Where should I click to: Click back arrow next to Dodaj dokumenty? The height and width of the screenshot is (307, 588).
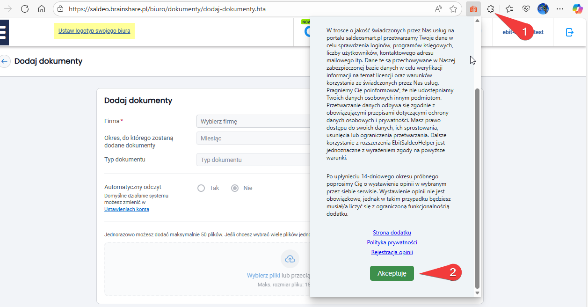5,61
